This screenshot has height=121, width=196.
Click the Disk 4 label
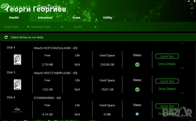pyautogui.click(x=11, y=47)
